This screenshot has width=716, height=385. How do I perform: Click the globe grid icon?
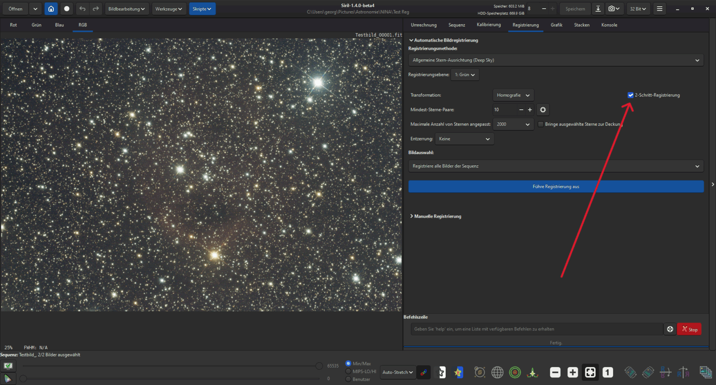click(x=497, y=372)
